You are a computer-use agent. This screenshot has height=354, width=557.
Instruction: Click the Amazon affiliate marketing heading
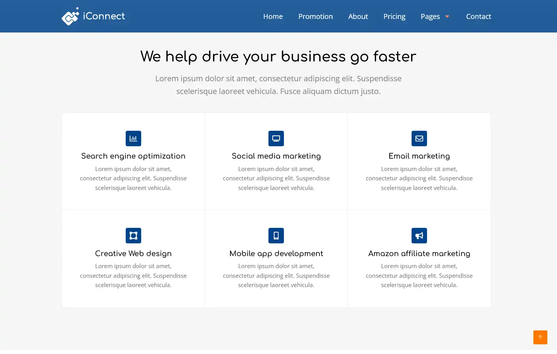point(419,253)
